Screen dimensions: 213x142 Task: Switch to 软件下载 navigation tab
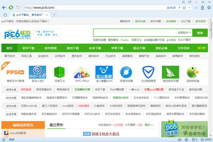29,48
